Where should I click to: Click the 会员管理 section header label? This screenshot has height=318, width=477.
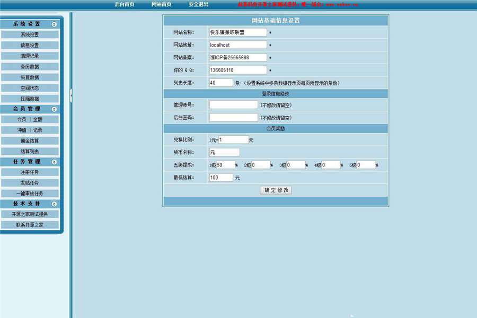click(26, 109)
